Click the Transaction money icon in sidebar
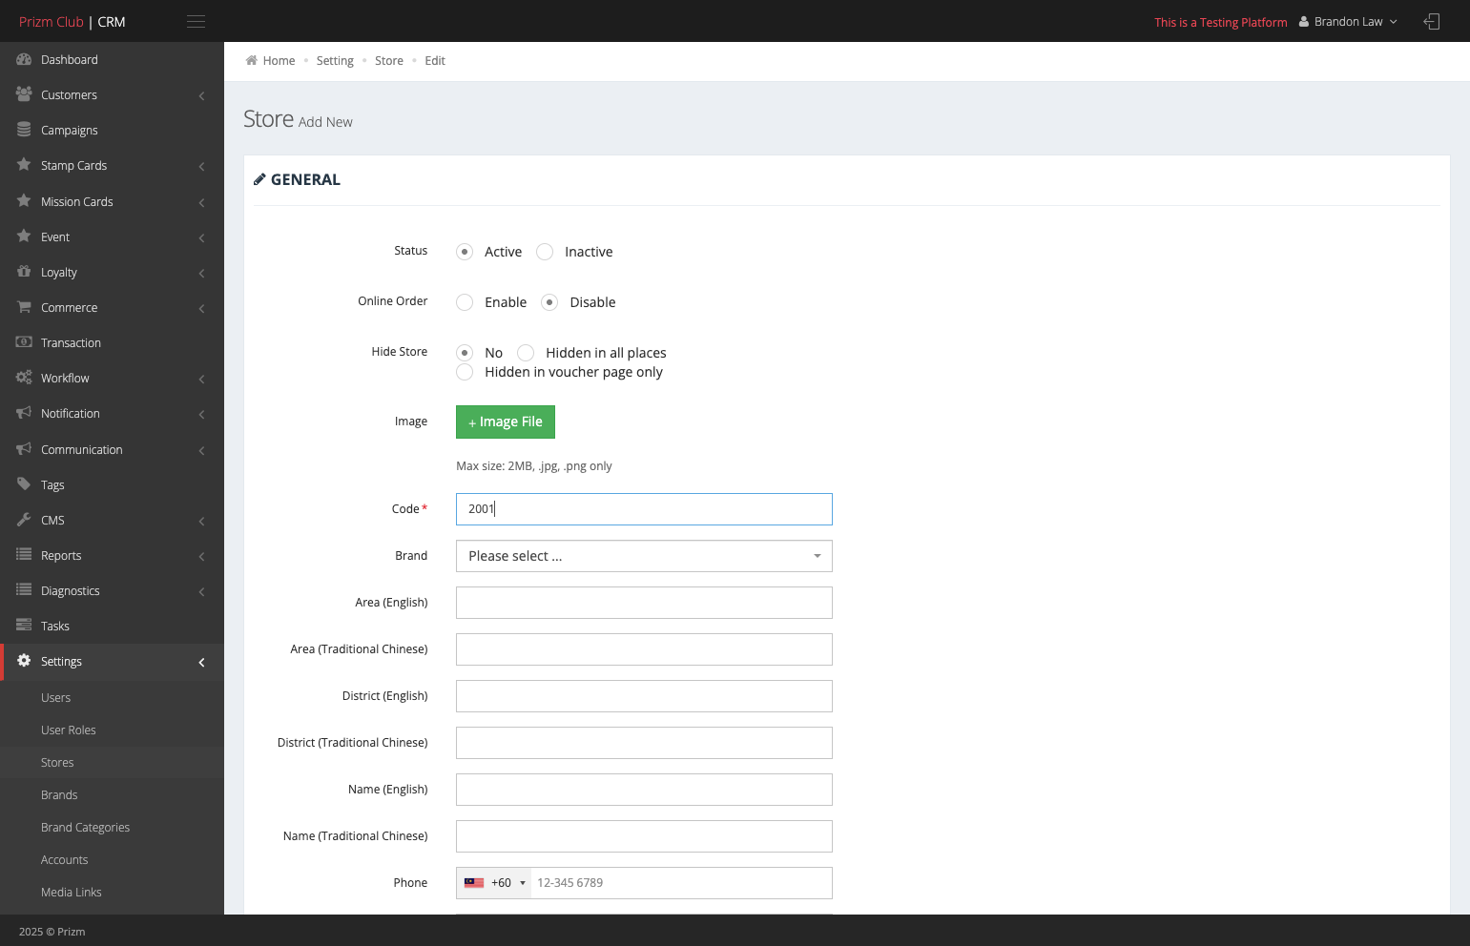 click(x=24, y=342)
